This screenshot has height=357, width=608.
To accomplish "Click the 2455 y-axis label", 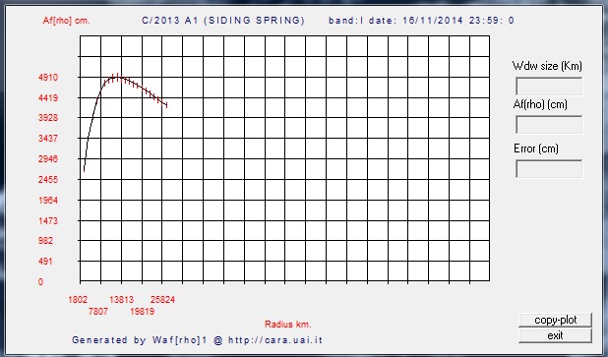I will pos(48,179).
